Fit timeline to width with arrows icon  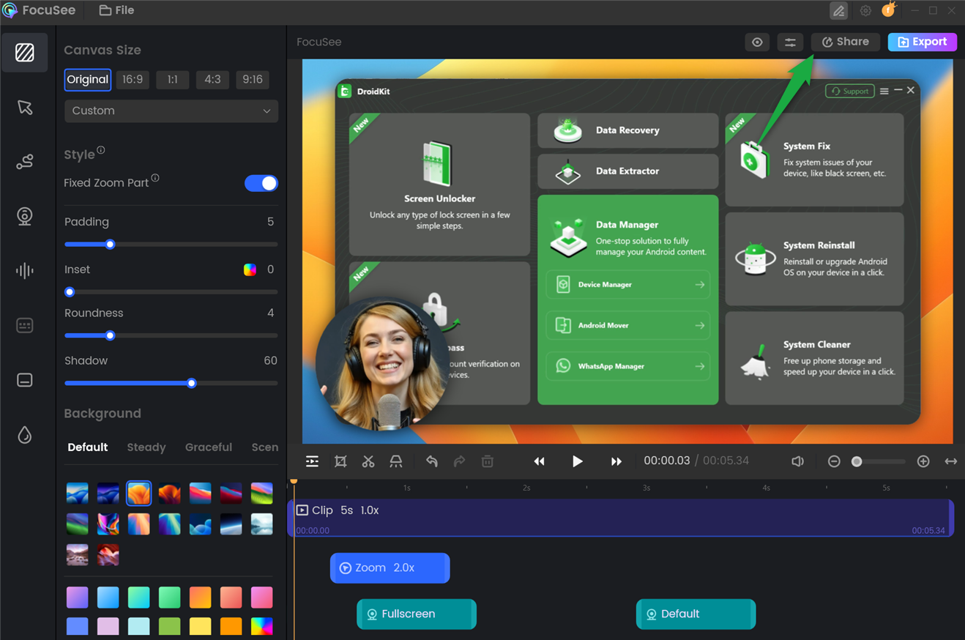pos(951,461)
